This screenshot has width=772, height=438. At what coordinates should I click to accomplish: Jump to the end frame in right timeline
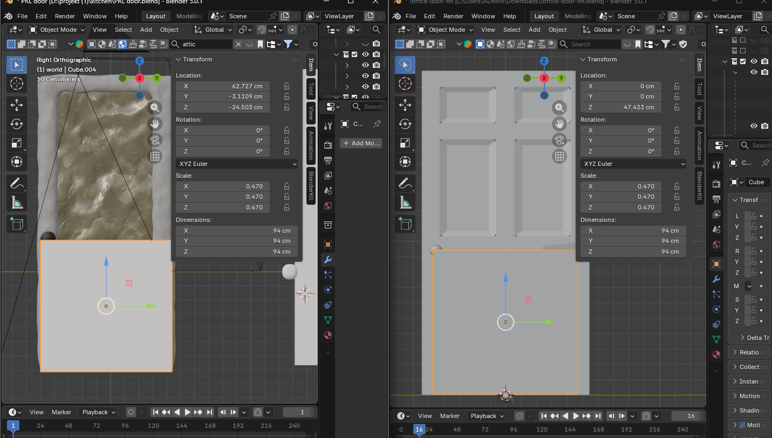(598, 416)
